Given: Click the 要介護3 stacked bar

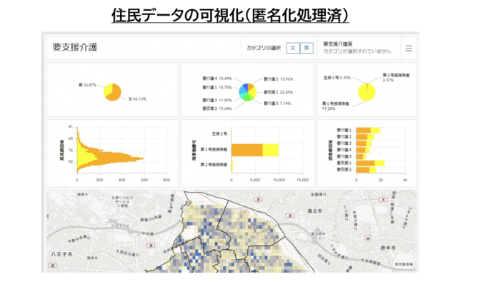Looking at the screenshot, I should (x=364, y=143).
